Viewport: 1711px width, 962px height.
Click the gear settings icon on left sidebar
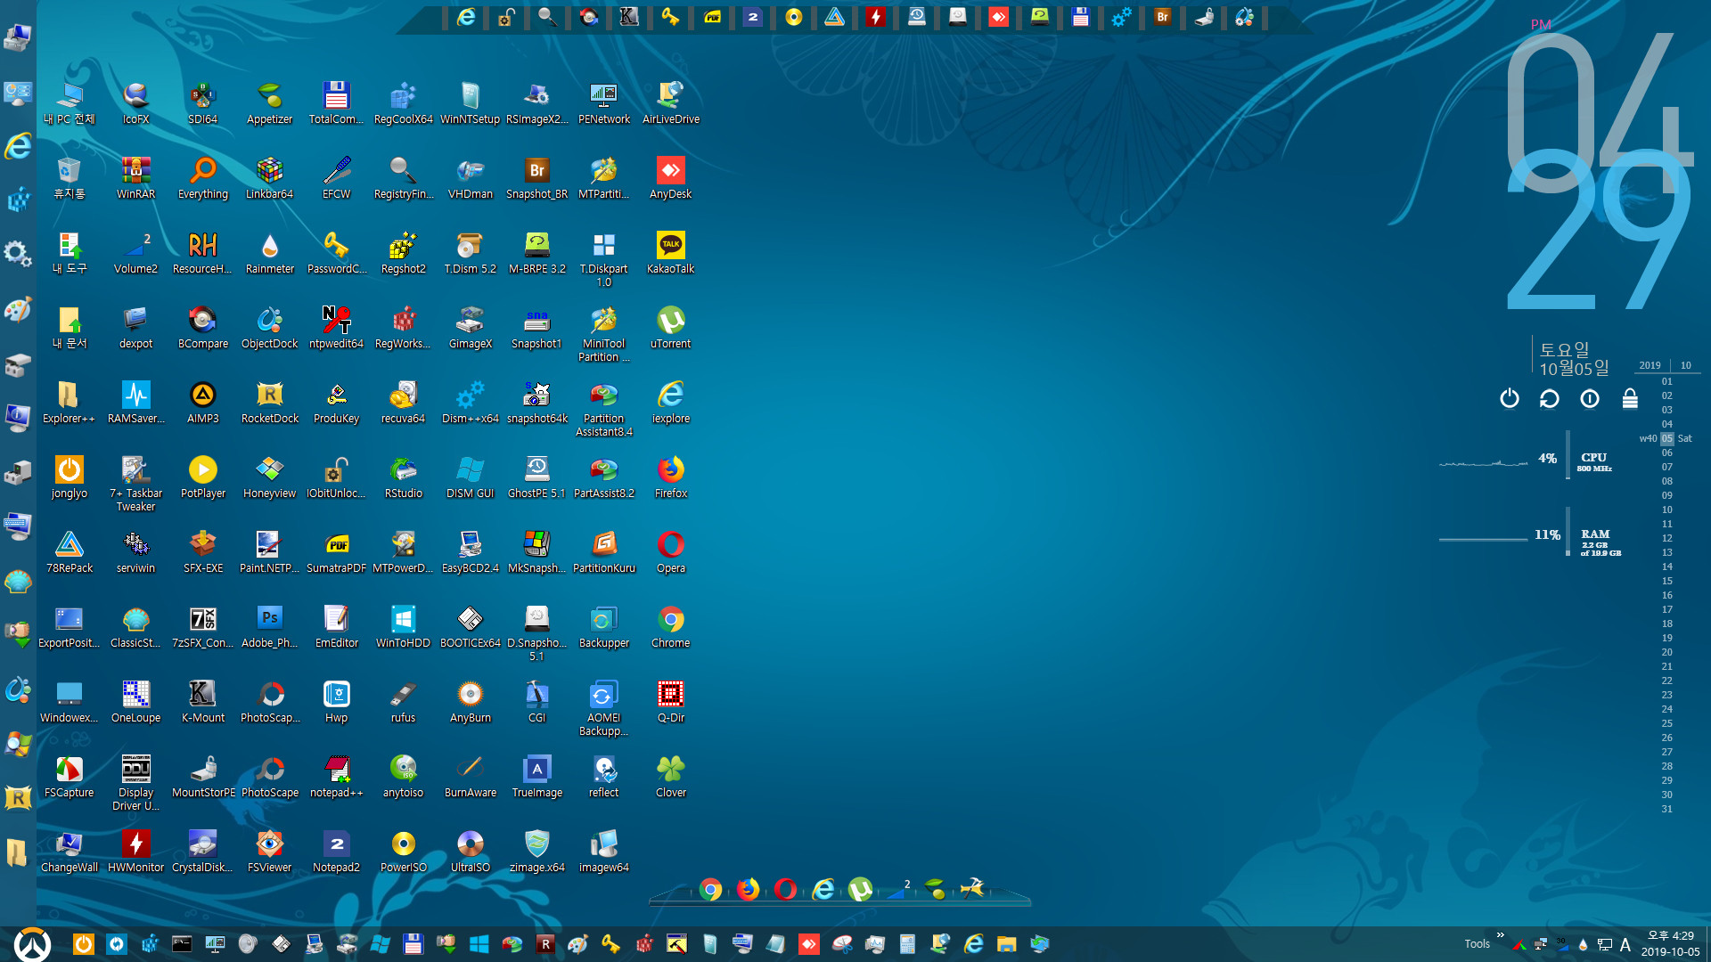(x=18, y=255)
